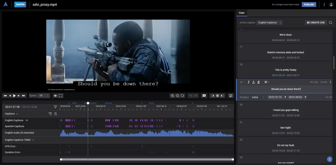The width and height of the screenshot is (336, 165).
Task: Open the Position Initial dropdown
Action: (x=258, y=97)
